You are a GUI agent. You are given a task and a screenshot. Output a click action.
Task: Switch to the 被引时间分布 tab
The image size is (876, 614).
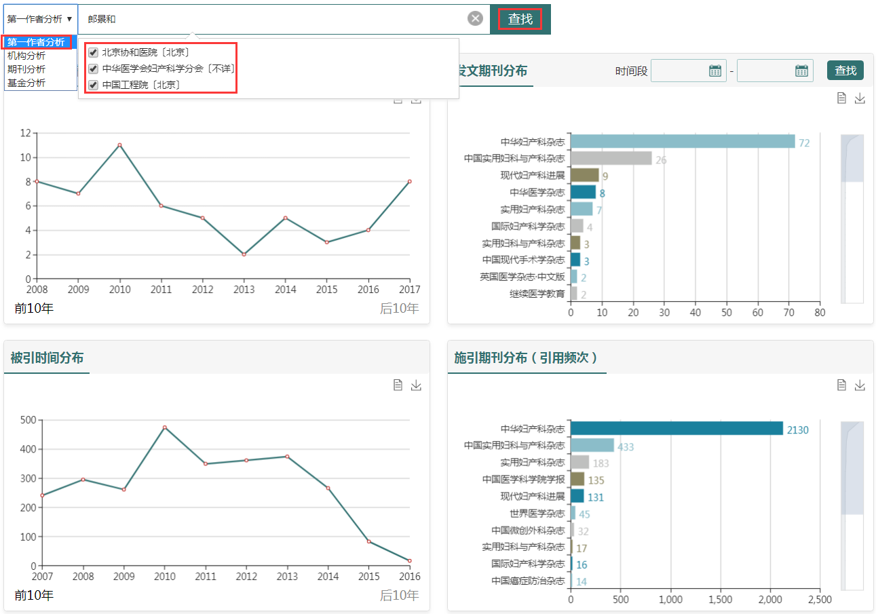coord(47,358)
